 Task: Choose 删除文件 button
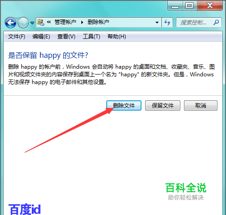124,106
